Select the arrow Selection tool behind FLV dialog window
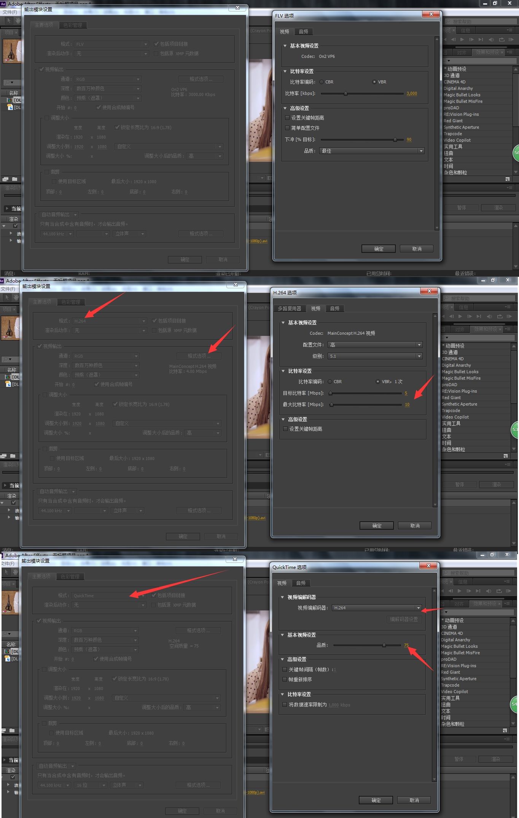The height and width of the screenshot is (818, 519). 9,20
